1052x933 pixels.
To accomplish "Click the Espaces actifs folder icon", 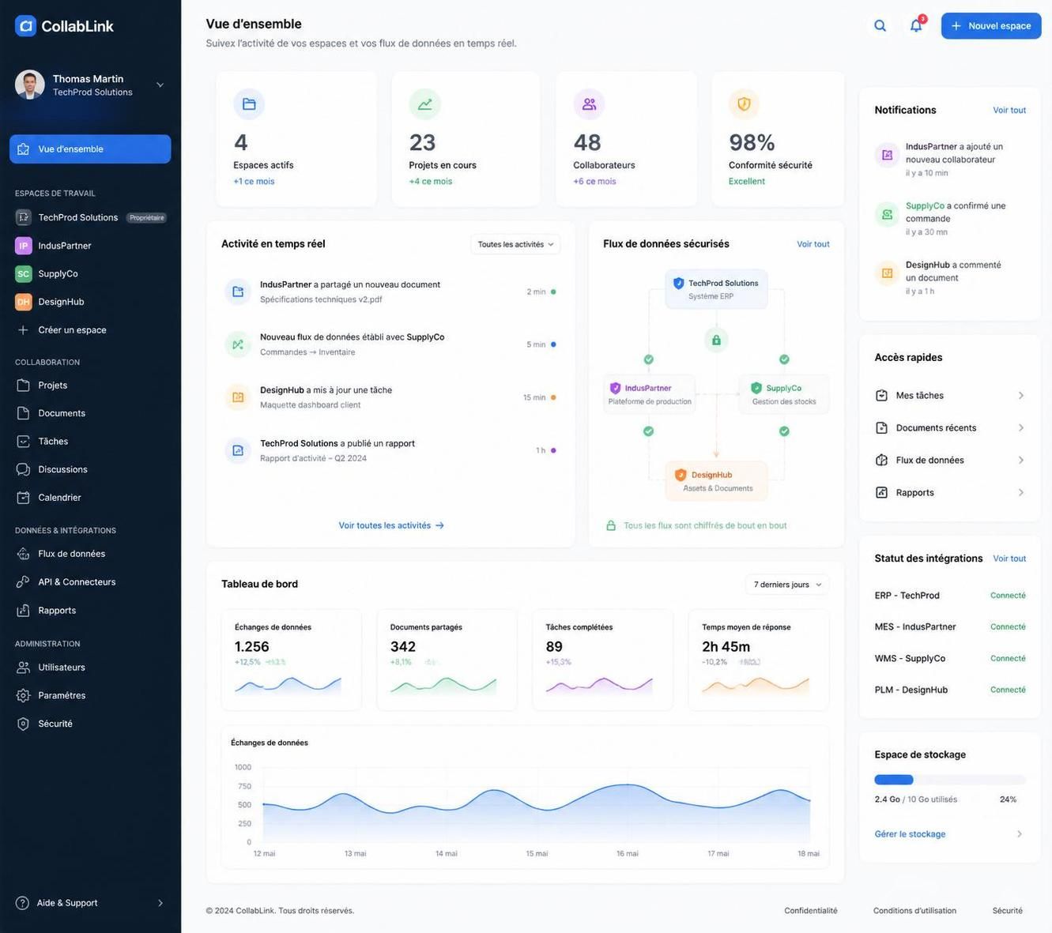I will point(249,103).
